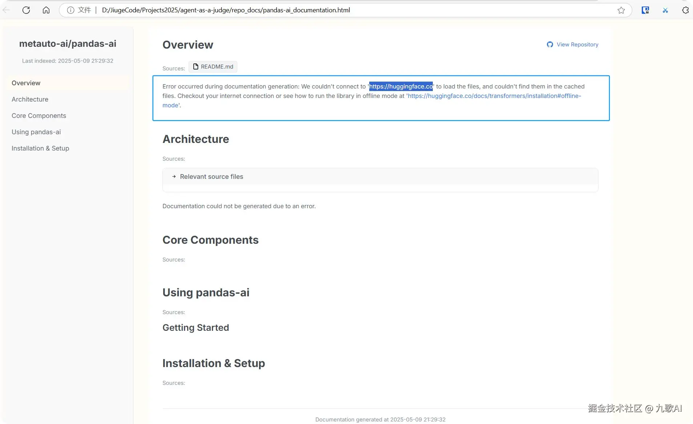Click the Overview main heading

188,45
